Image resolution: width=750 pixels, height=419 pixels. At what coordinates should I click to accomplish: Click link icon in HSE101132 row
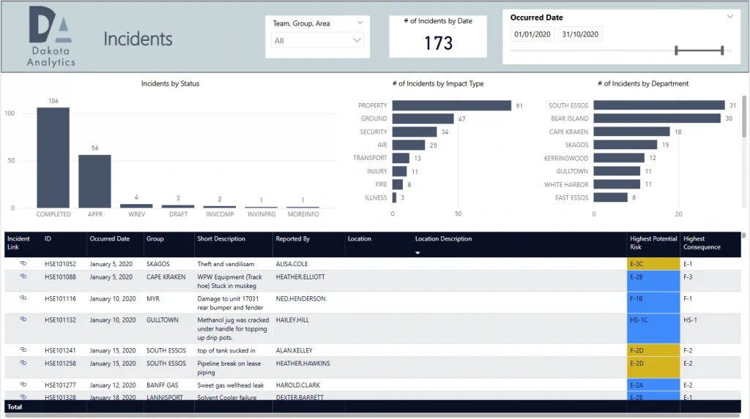point(23,320)
